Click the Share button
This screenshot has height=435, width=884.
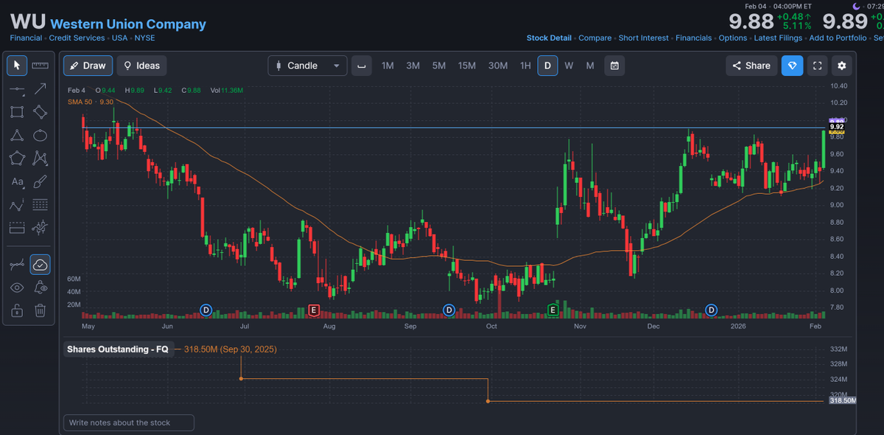pos(751,66)
